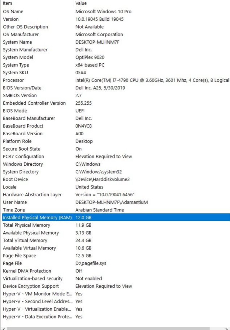Select the "Time Zone" row
This screenshot has height=330, width=230.
coord(116,210)
